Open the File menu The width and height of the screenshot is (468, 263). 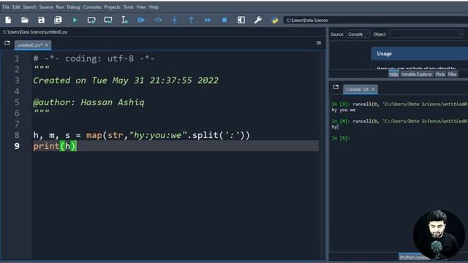pyautogui.click(x=6, y=7)
